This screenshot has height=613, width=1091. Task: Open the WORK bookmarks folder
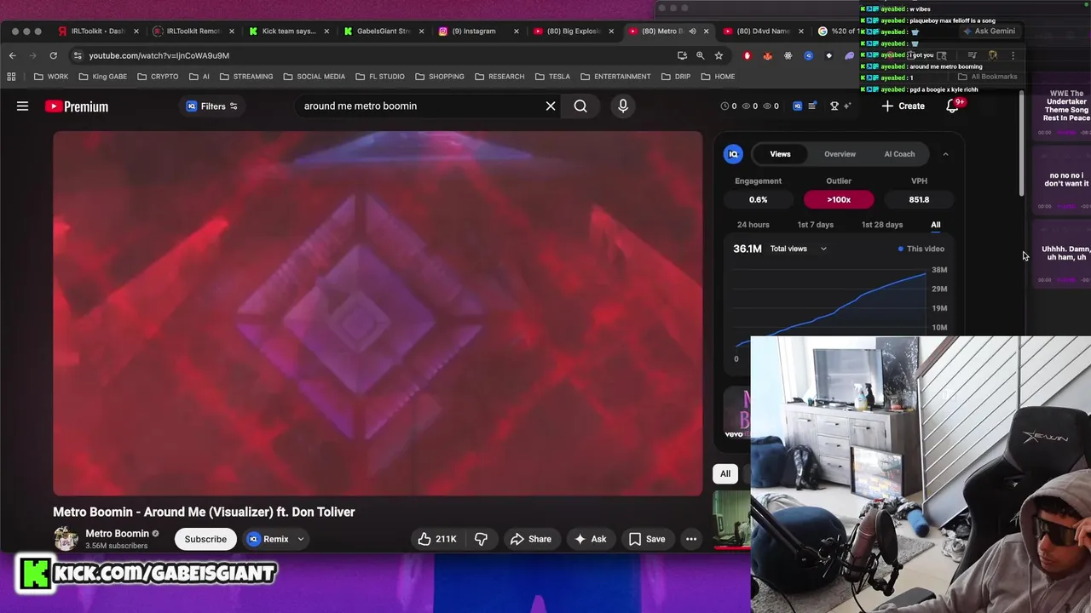(x=51, y=77)
